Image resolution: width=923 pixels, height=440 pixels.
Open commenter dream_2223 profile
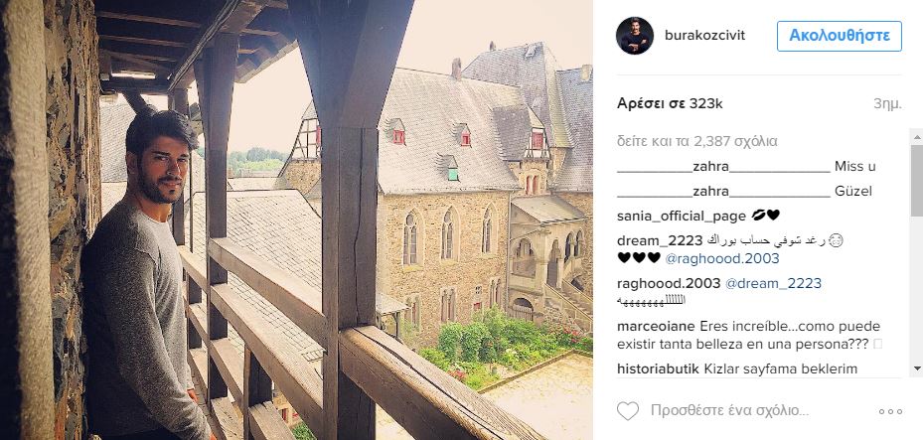pos(660,241)
